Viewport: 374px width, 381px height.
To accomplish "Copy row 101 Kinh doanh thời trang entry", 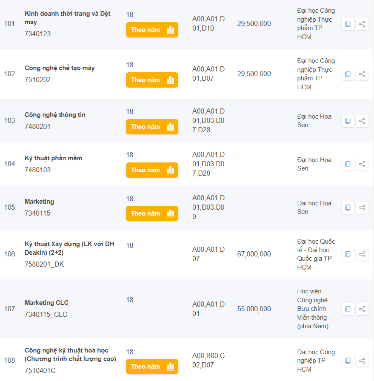I will click(x=348, y=24).
